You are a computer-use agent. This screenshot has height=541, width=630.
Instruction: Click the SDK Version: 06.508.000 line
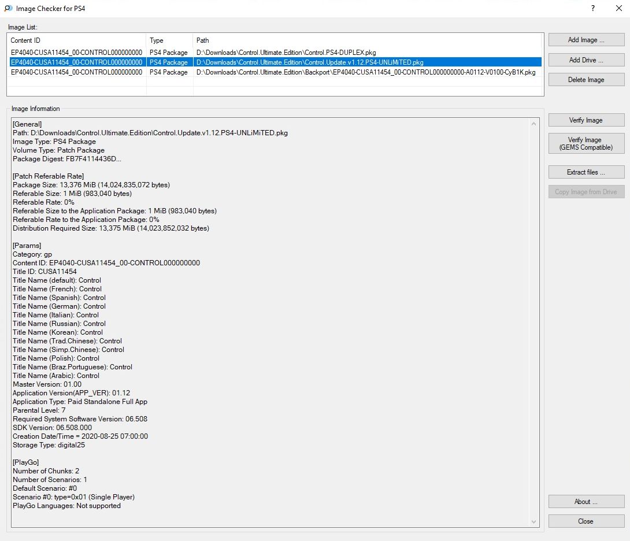click(52, 428)
